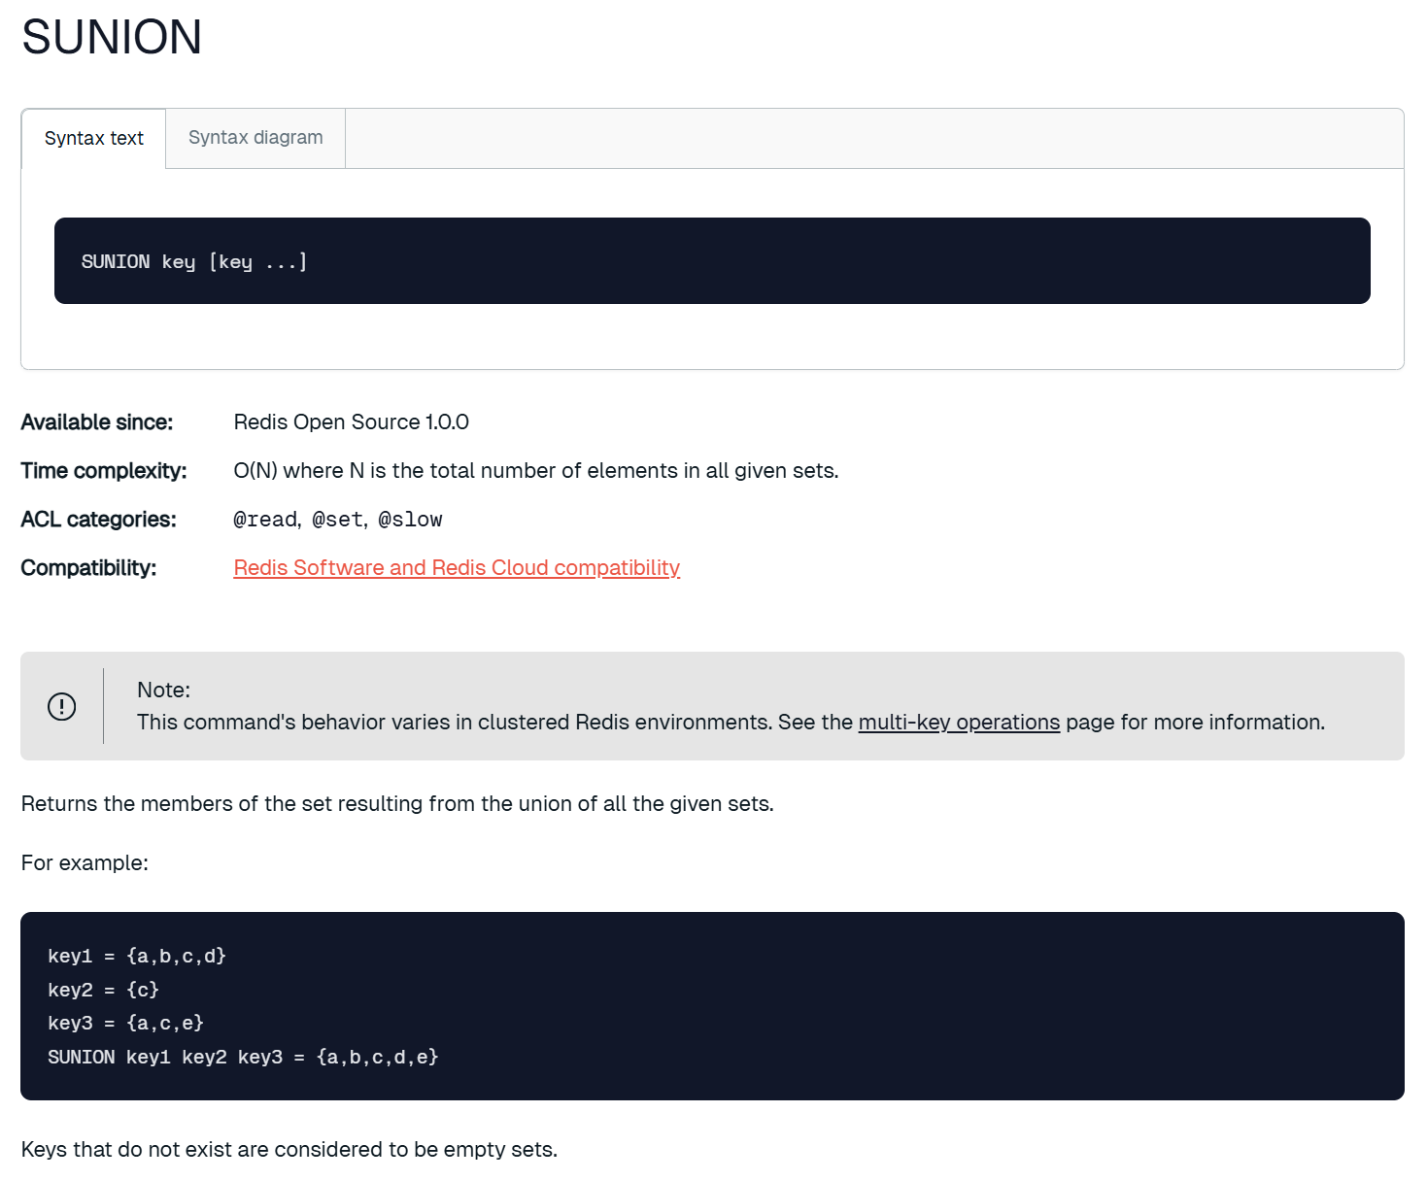Viewport: 1428px width, 1180px height.
Task: Click the 'Note:' heading text
Action: (163, 690)
